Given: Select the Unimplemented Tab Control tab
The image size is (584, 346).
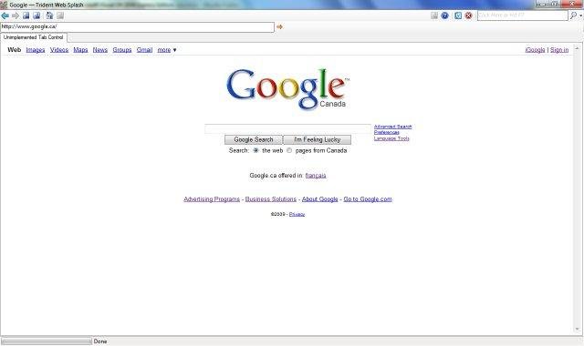Looking at the screenshot, I should click(34, 37).
